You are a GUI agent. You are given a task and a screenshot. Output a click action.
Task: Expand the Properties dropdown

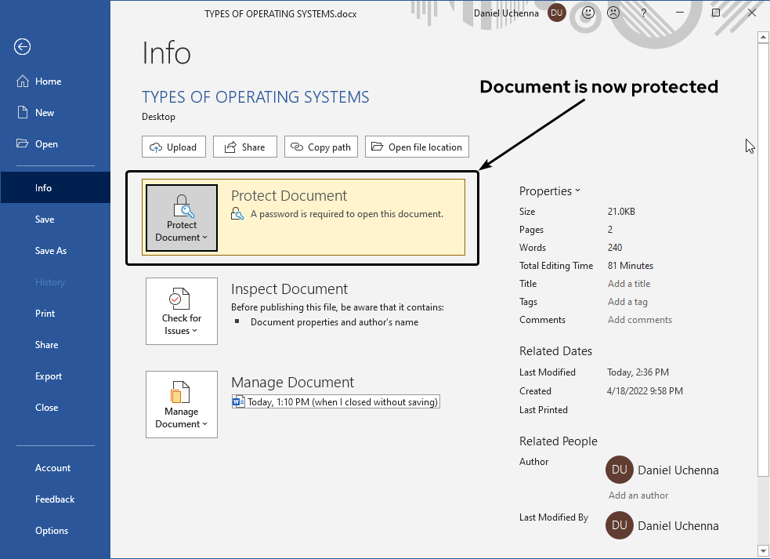point(550,191)
